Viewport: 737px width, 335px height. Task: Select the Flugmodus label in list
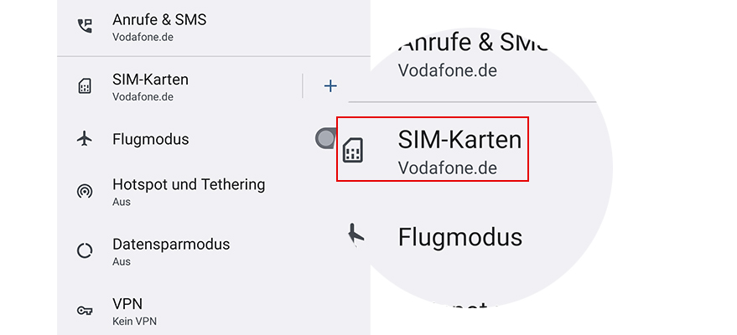(x=151, y=139)
